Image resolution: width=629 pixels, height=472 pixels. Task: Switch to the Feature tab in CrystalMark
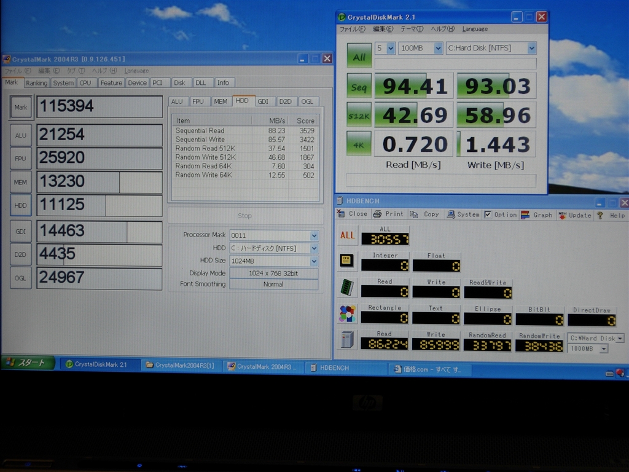[111, 83]
